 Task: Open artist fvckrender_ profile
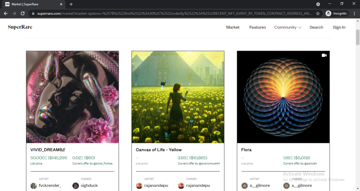(50, 185)
